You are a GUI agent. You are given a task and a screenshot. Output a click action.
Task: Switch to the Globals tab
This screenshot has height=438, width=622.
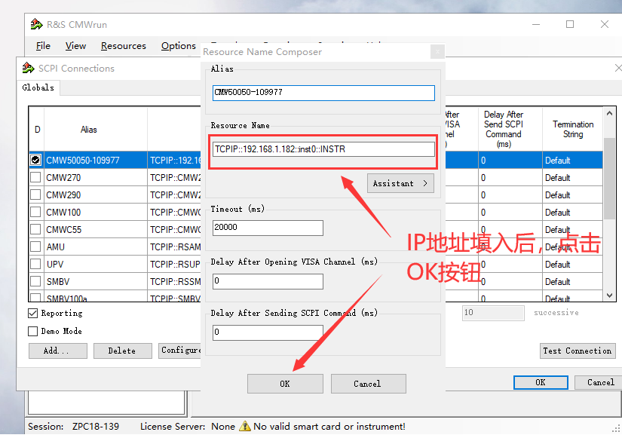(38, 87)
